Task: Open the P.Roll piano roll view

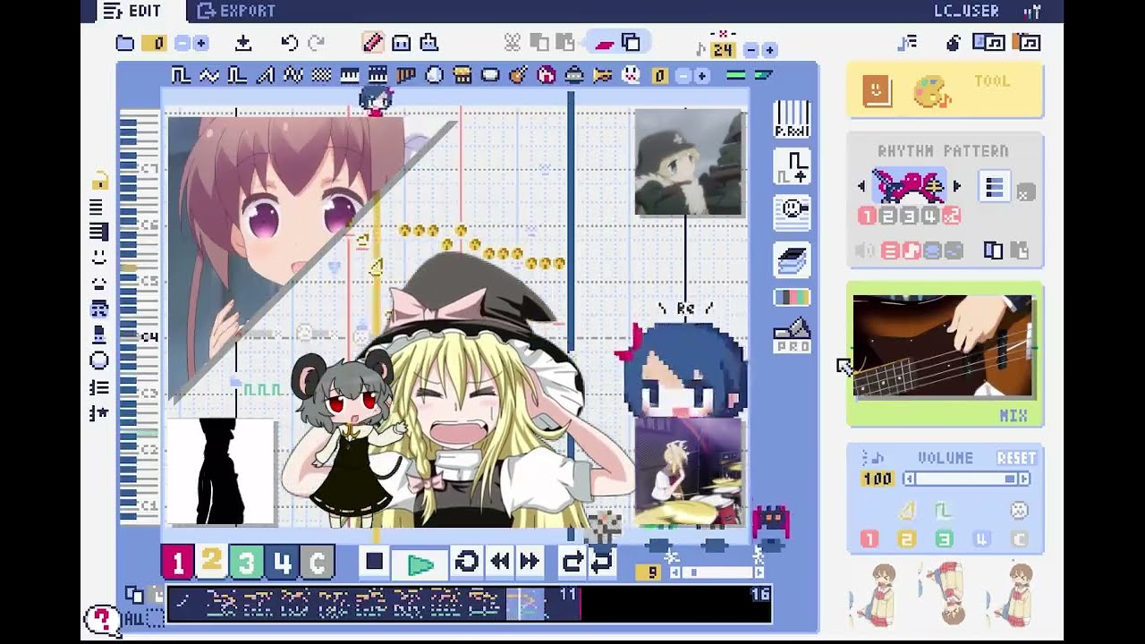Action: 792,120
